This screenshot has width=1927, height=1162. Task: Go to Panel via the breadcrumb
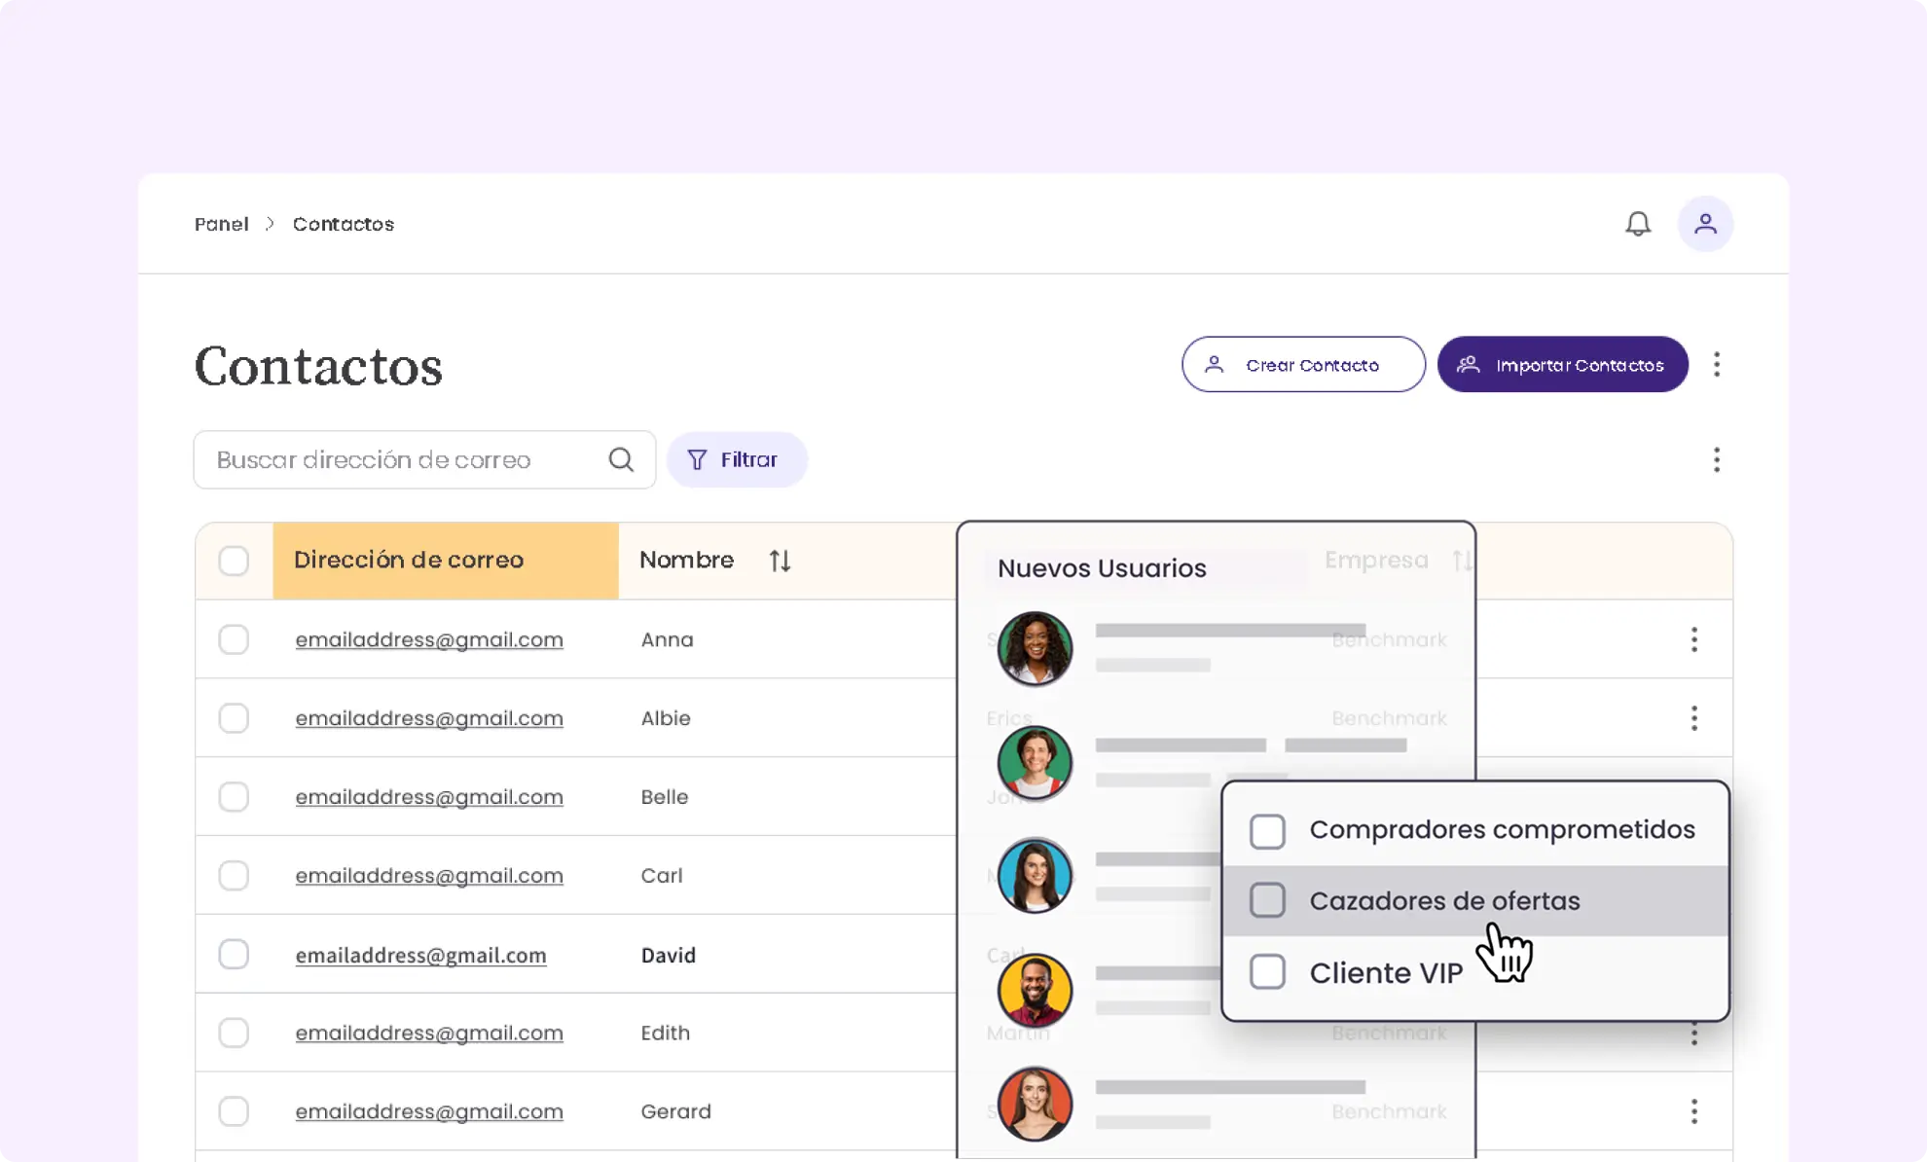pos(221,224)
